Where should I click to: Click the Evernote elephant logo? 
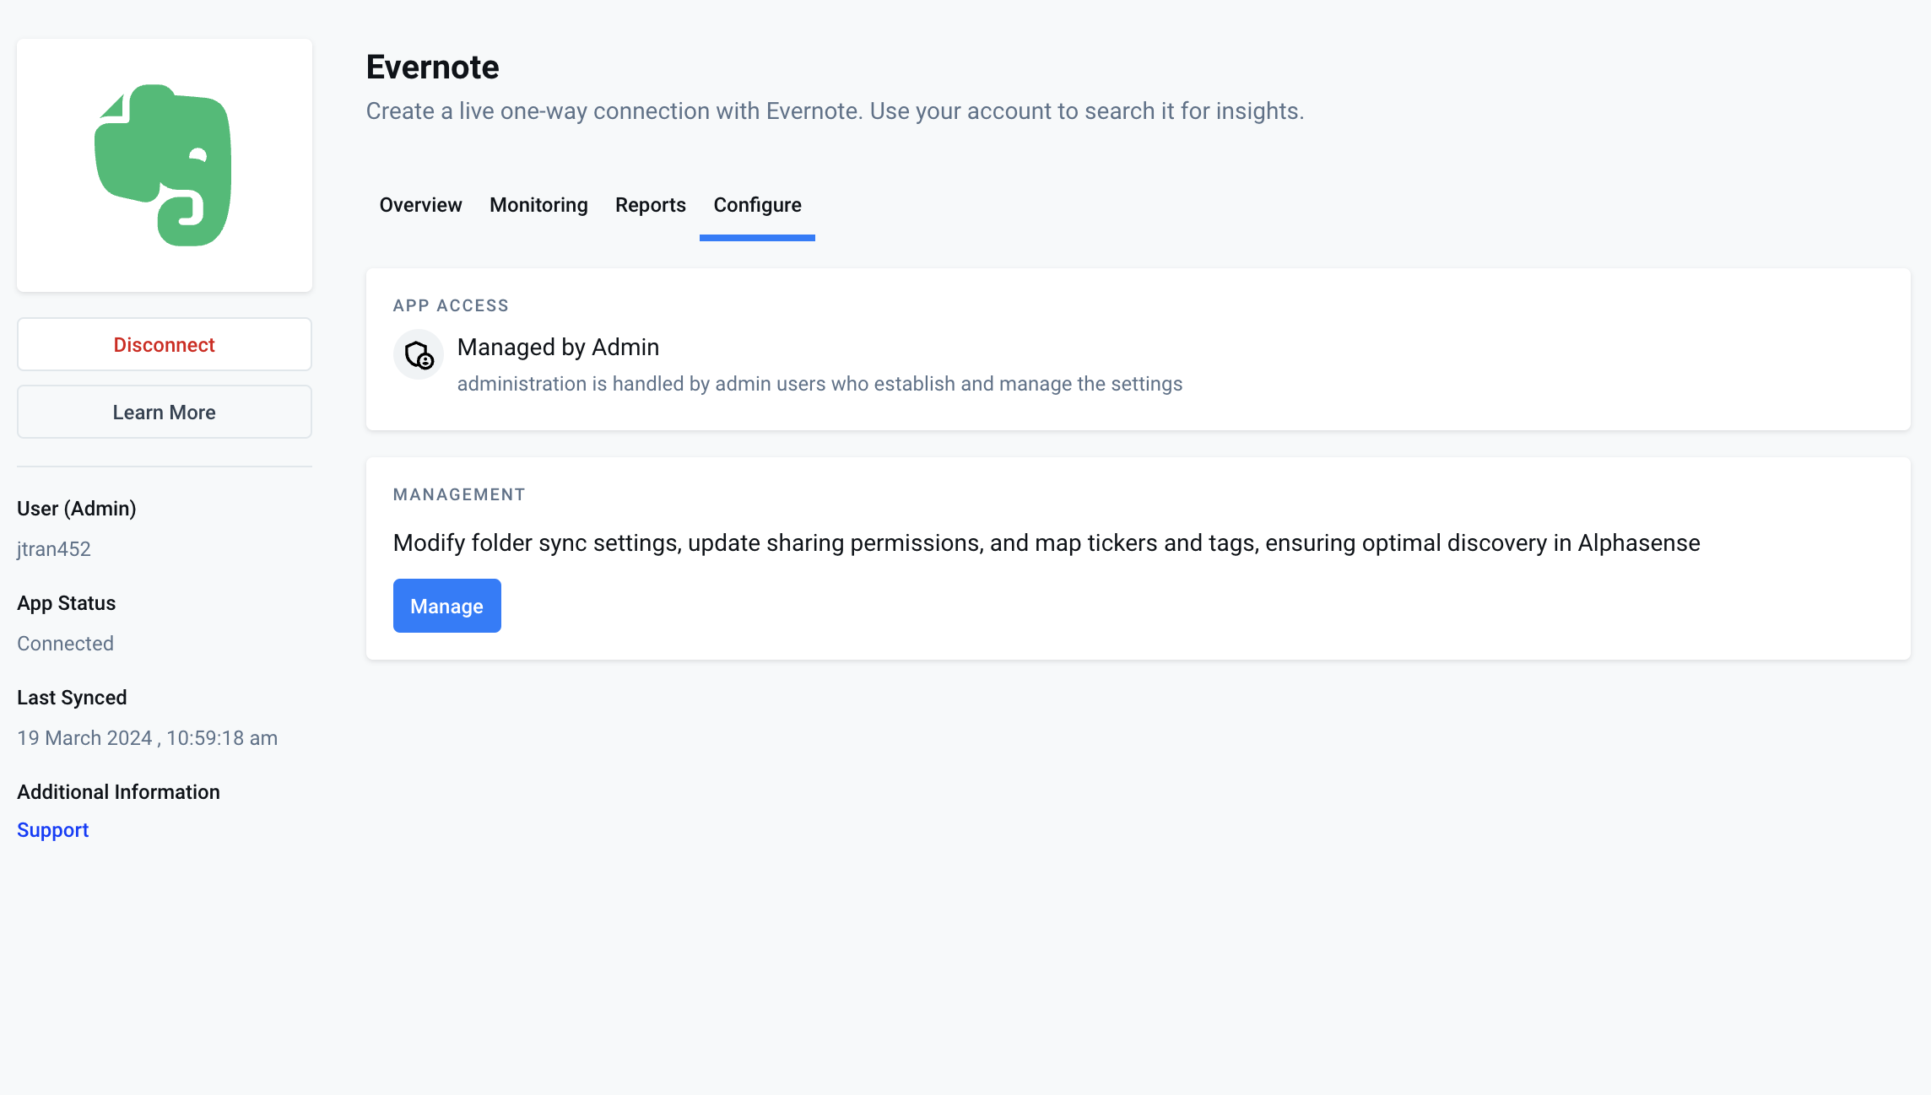pyautogui.click(x=164, y=165)
